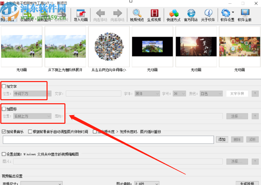
Task: Select the first park photo thumbnail
Action: [x=22, y=46]
